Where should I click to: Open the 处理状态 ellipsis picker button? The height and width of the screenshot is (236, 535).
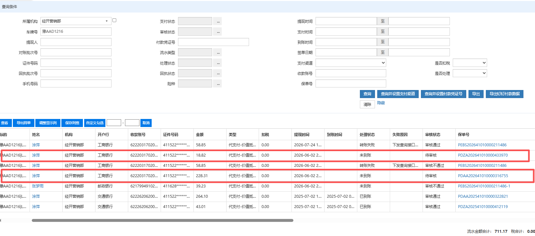(x=218, y=63)
